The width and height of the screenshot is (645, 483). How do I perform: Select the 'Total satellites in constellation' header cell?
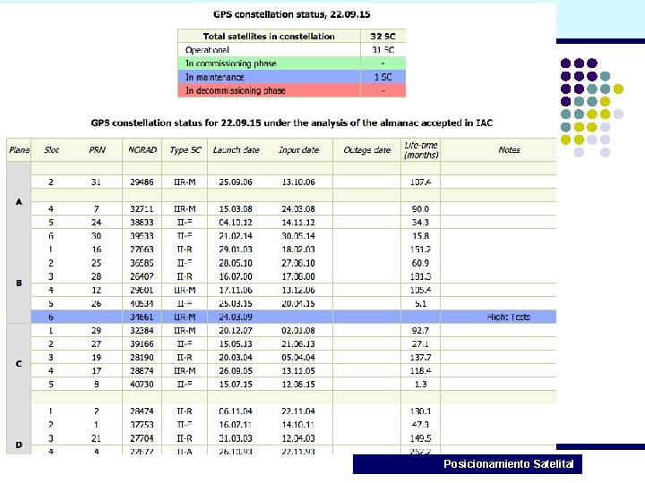[269, 36]
